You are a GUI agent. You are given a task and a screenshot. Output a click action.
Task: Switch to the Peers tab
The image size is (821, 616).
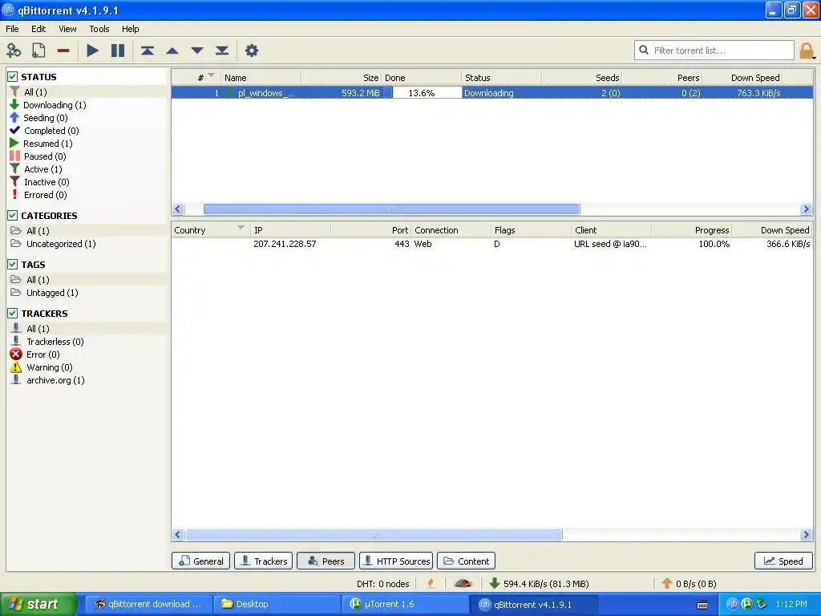[x=326, y=561]
